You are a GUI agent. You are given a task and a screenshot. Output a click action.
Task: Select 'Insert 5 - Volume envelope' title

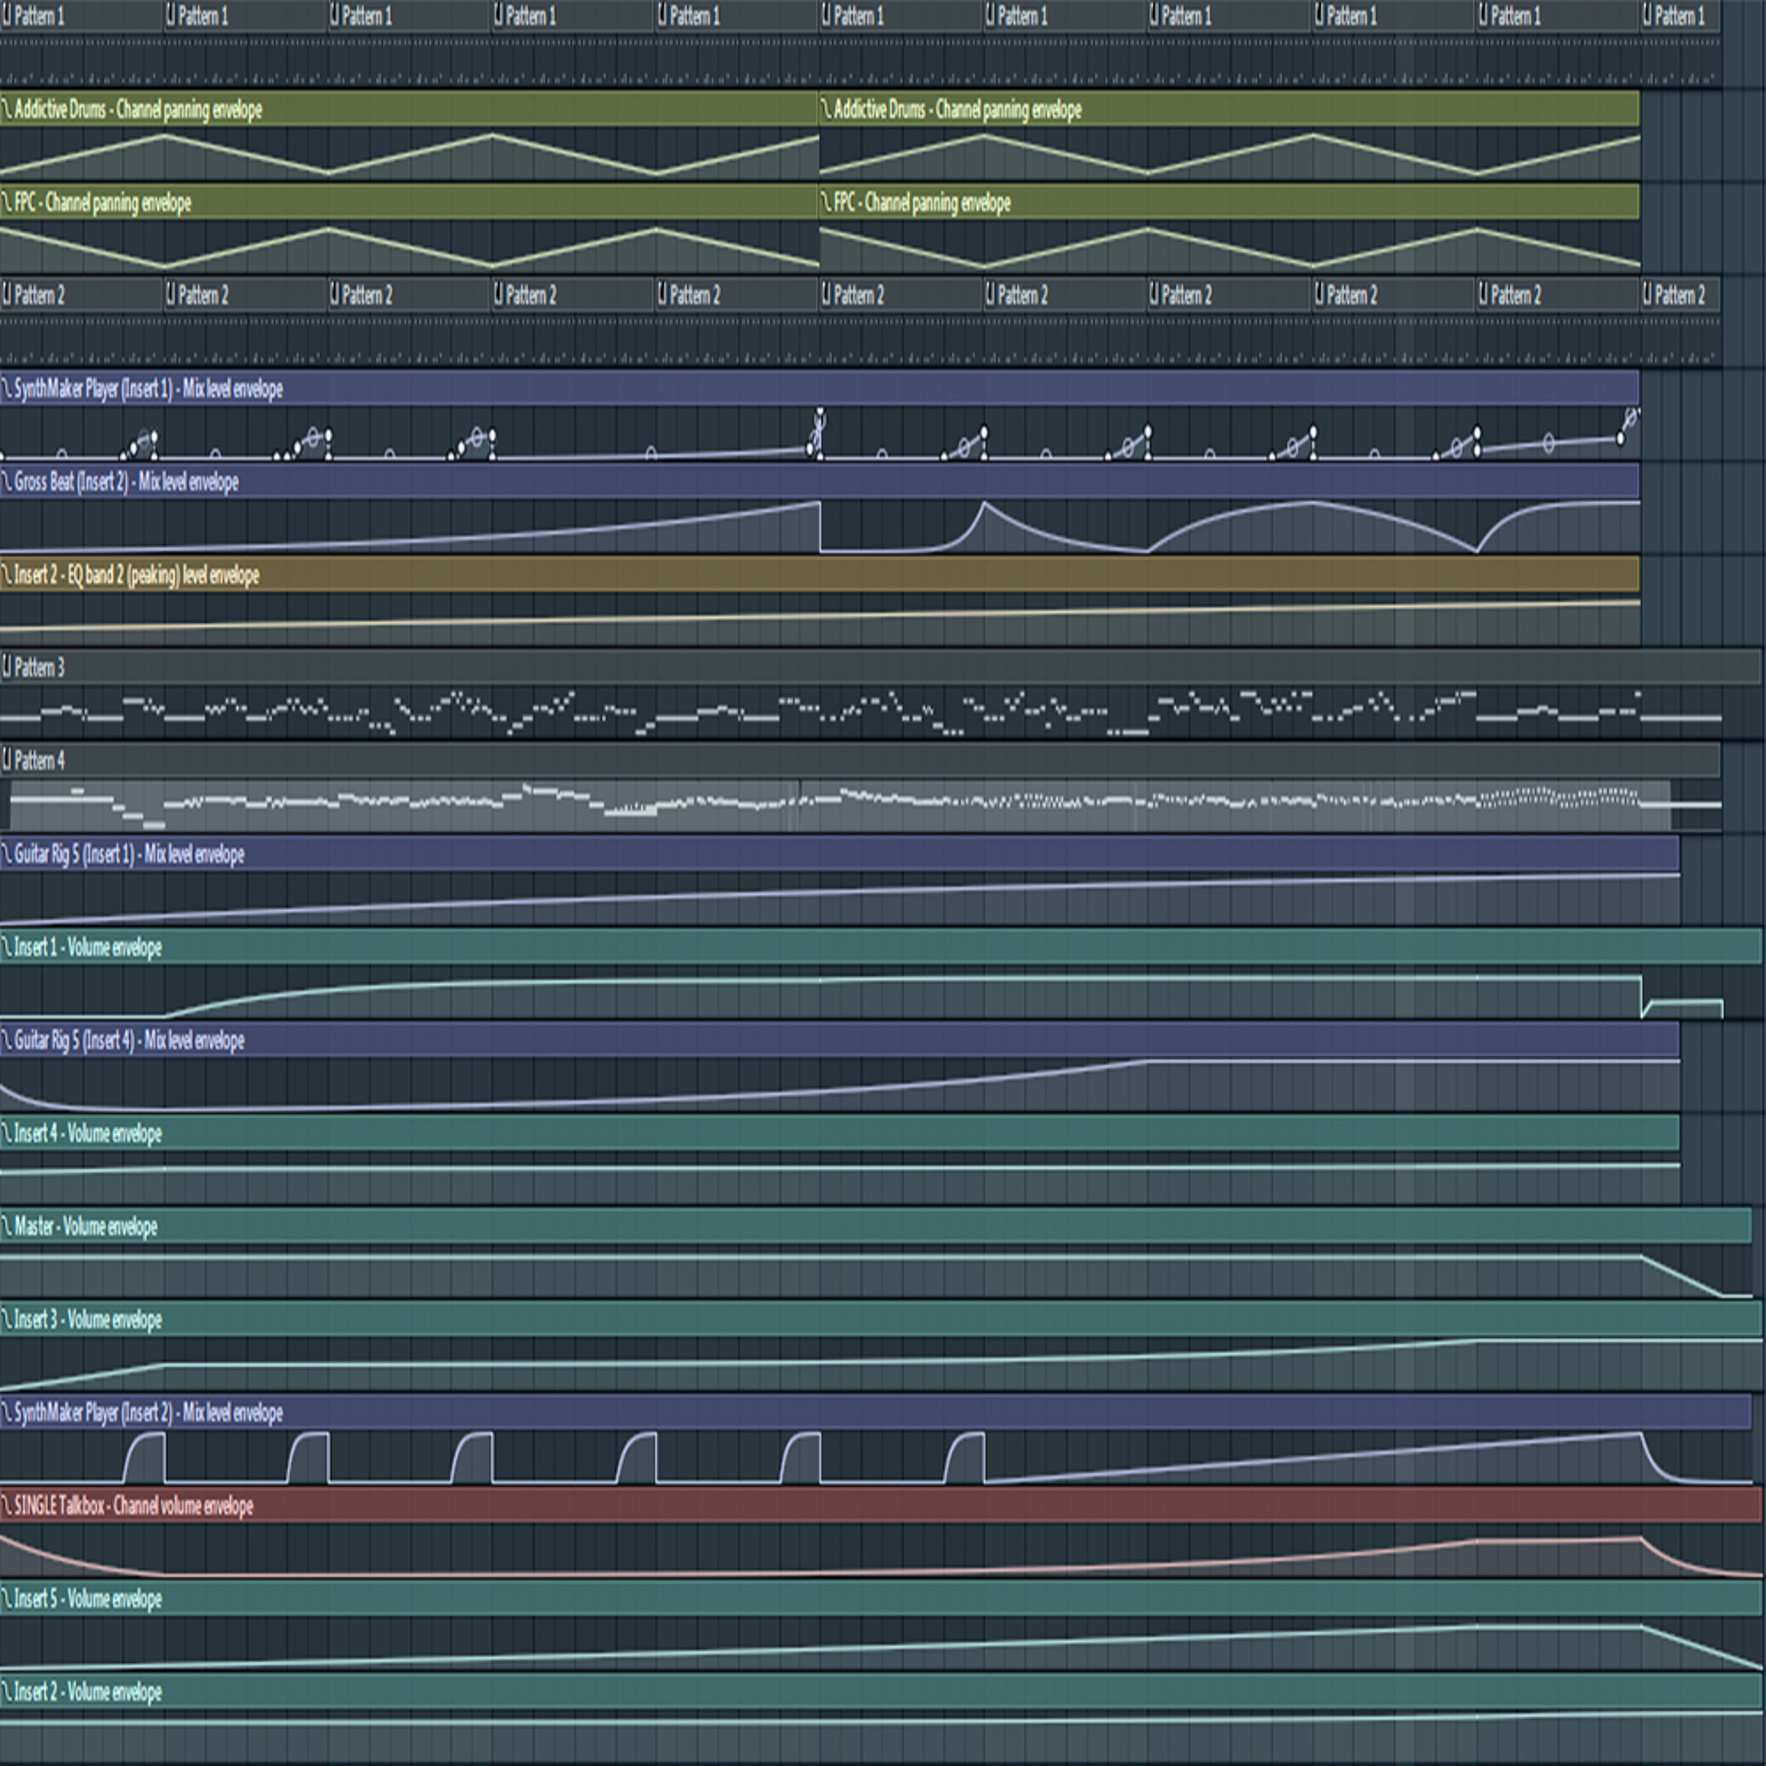pos(88,1599)
